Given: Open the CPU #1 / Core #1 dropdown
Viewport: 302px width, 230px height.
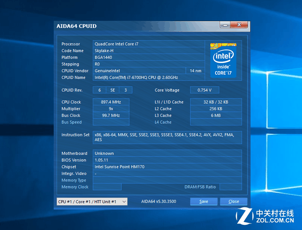Looking at the screenshot, I should (92, 202).
